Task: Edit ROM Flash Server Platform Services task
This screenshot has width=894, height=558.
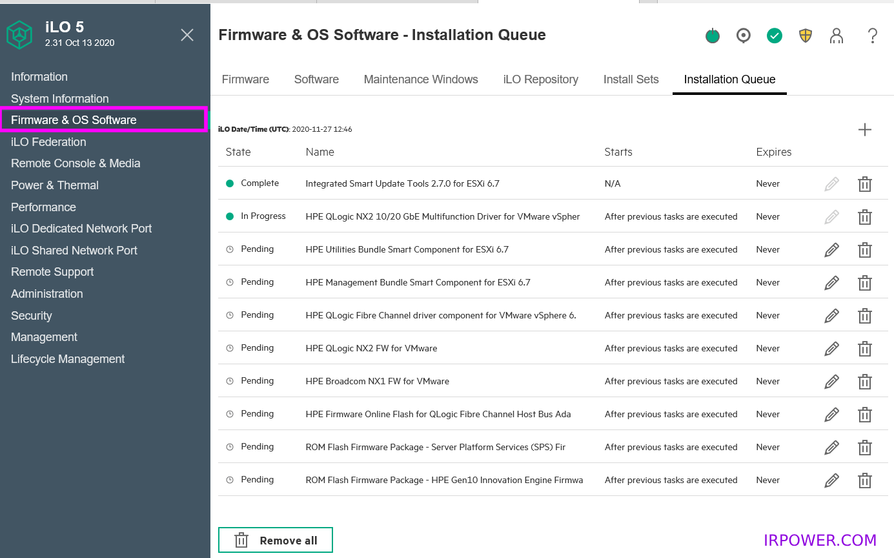Action: (x=832, y=448)
